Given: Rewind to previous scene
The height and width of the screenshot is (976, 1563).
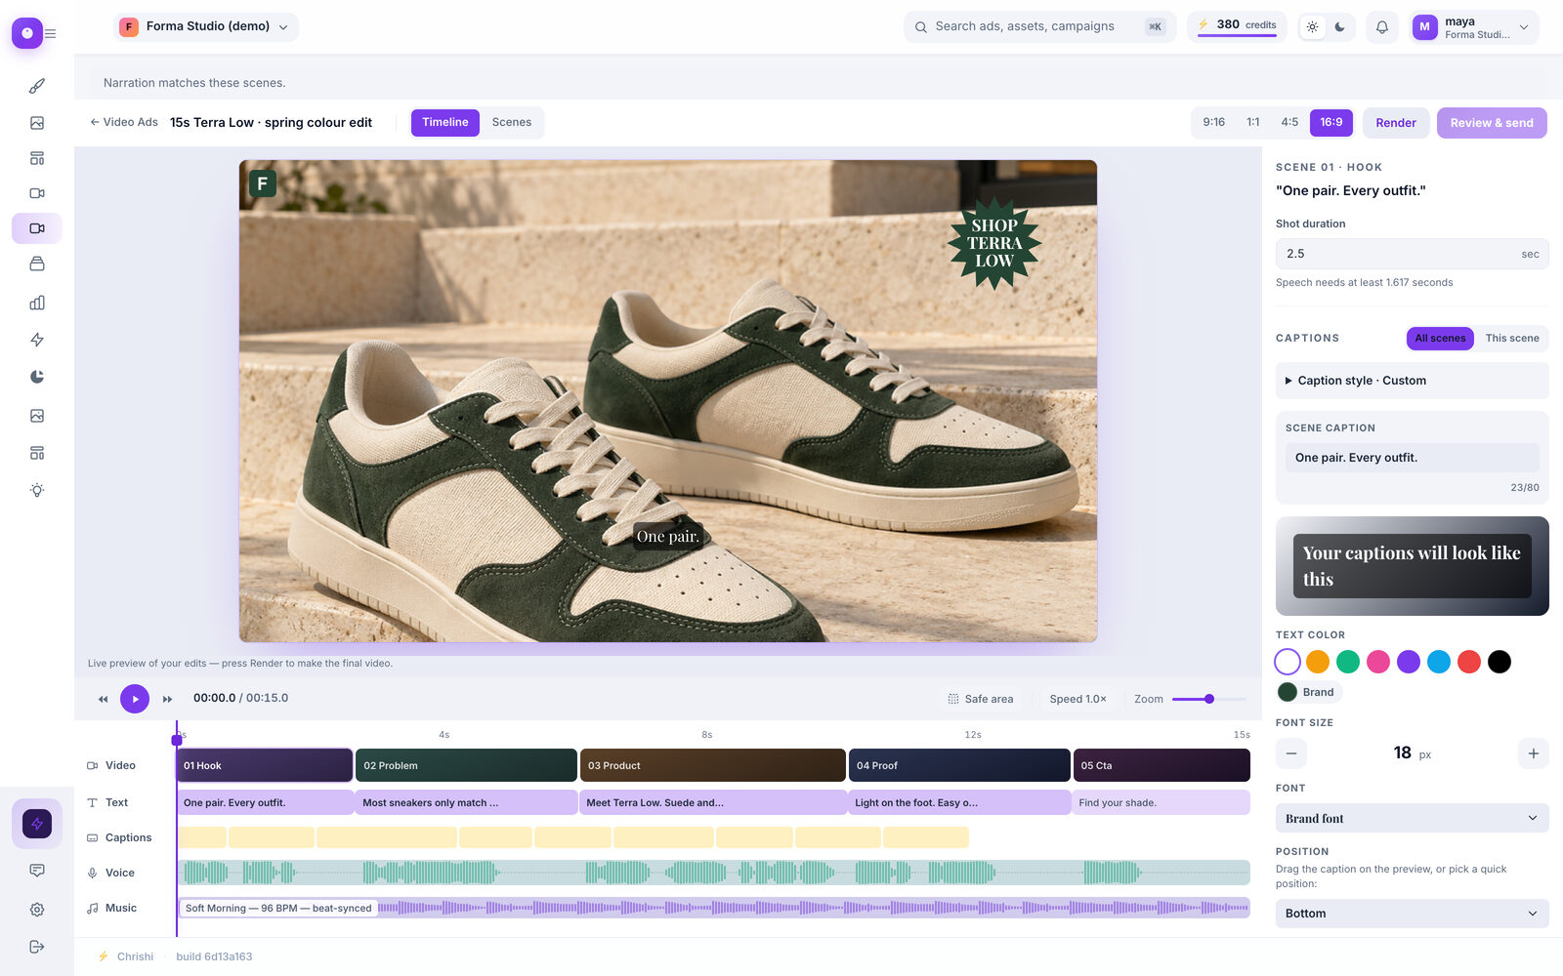Looking at the screenshot, I should 103,699.
